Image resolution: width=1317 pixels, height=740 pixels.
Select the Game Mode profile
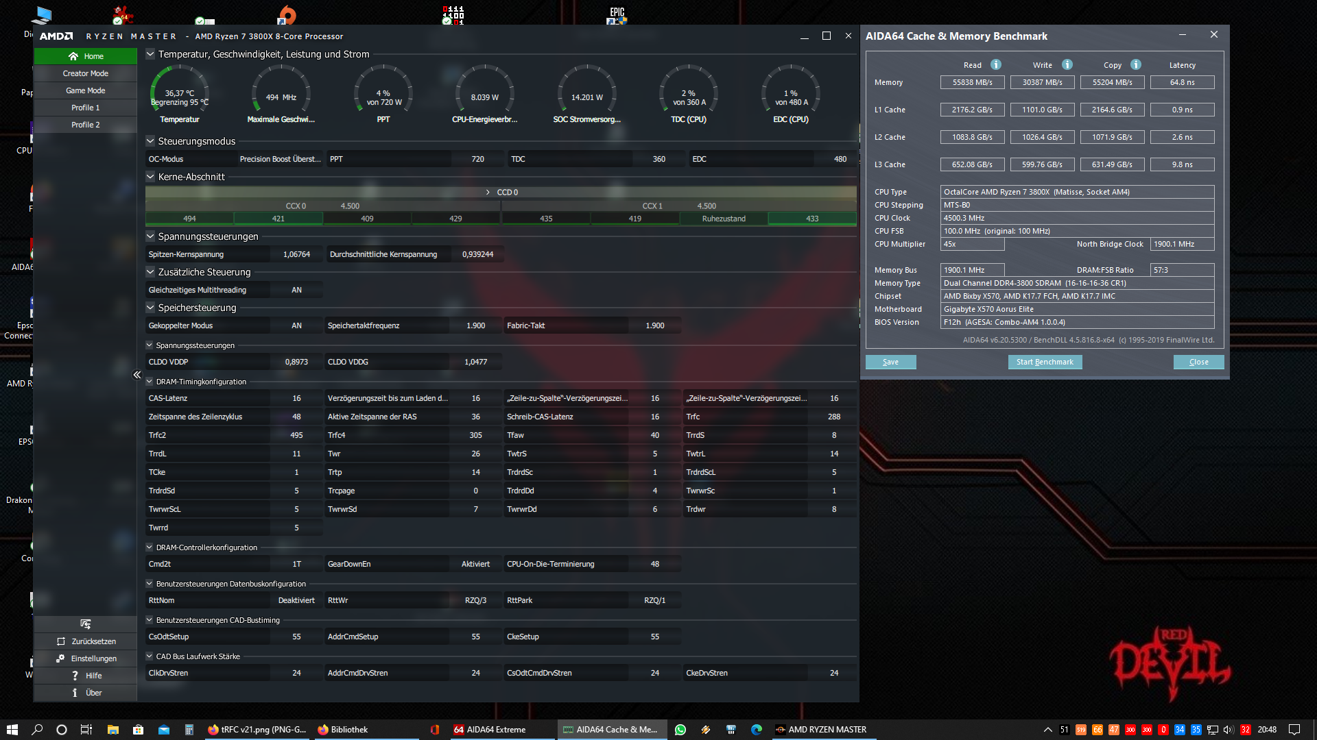(x=86, y=90)
